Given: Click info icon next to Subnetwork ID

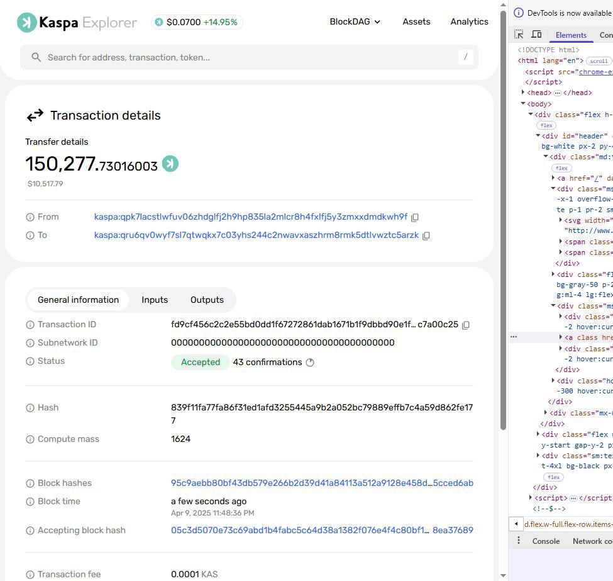Looking at the screenshot, I should [30, 343].
